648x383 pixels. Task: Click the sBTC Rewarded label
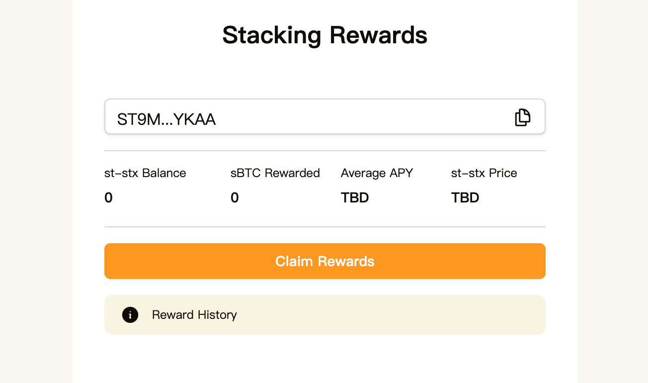tap(275, 173)
